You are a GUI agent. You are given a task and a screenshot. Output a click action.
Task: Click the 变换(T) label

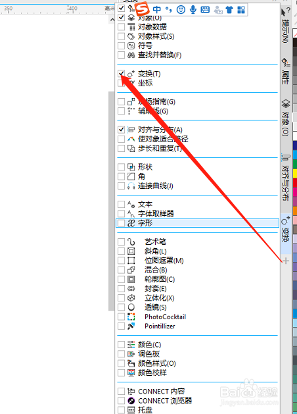[149, 74]
